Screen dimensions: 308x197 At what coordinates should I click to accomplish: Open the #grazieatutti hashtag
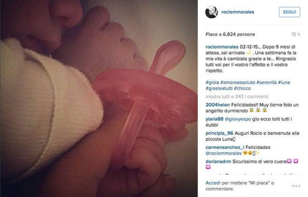click(x=219, y=88)
